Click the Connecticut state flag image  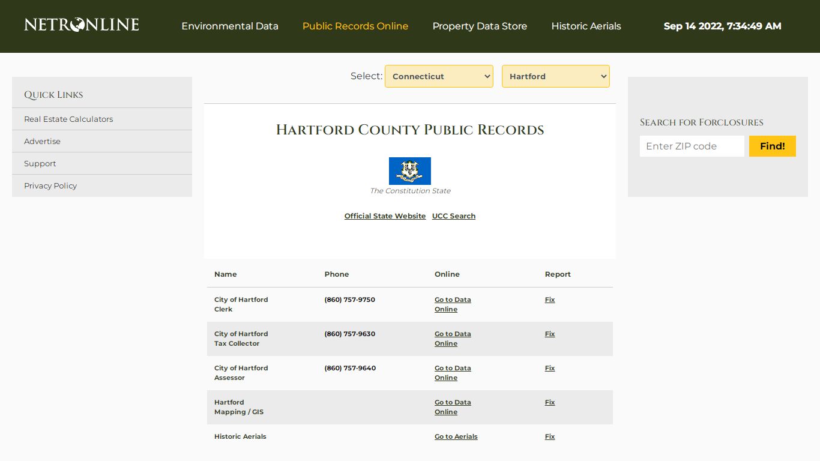[x=410, y=171]
